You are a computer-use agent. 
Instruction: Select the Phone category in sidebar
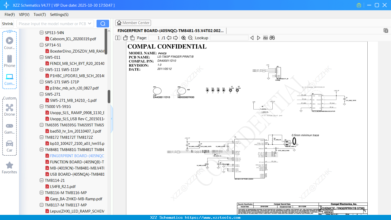(x=9, y=61)
